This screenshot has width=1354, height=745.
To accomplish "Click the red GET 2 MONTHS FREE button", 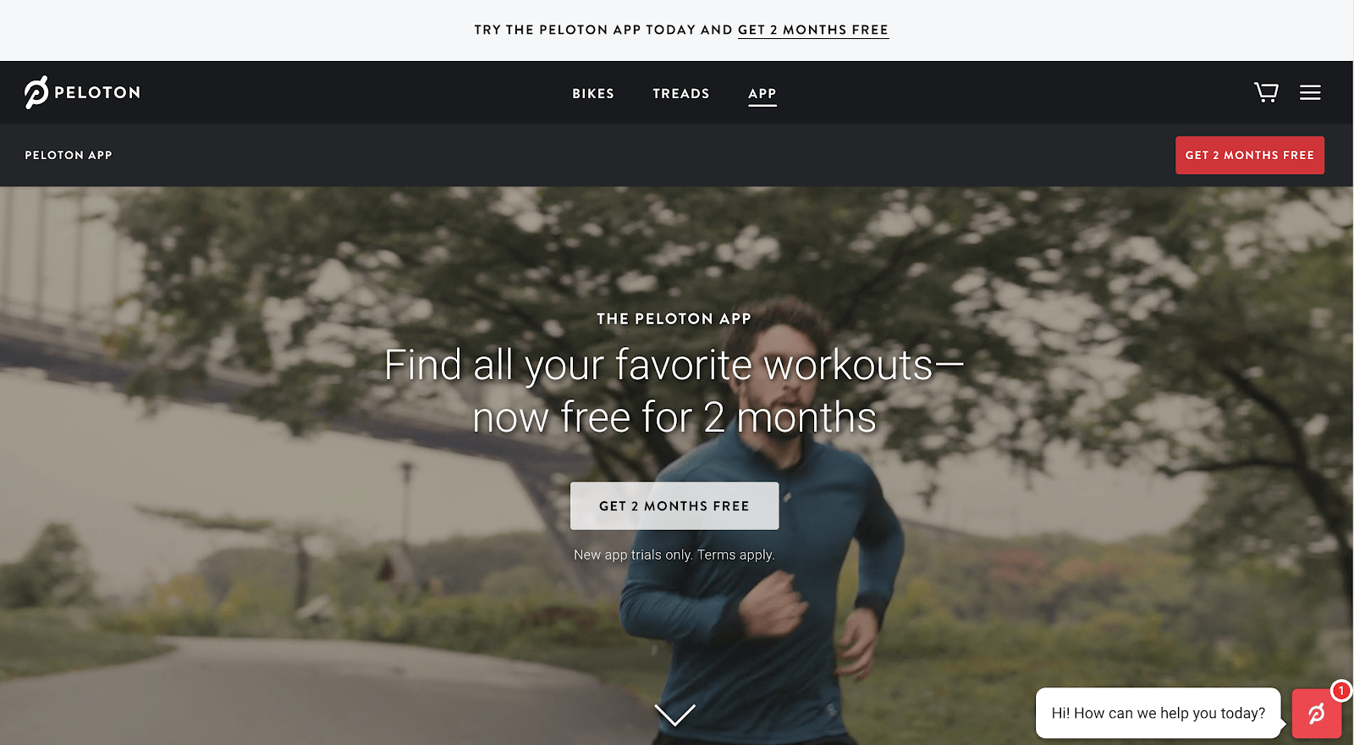I will tap(1250, 155).
